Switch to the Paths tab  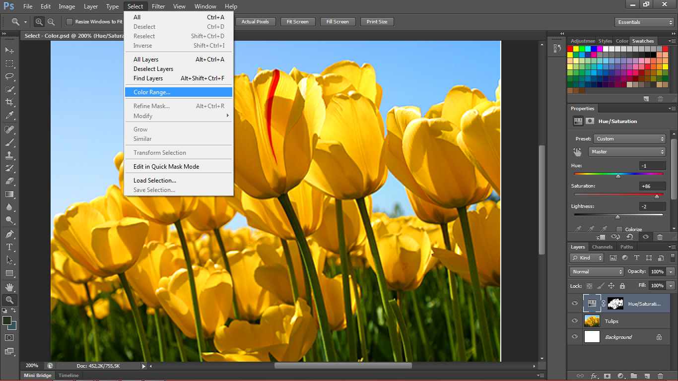coord(626,247)
